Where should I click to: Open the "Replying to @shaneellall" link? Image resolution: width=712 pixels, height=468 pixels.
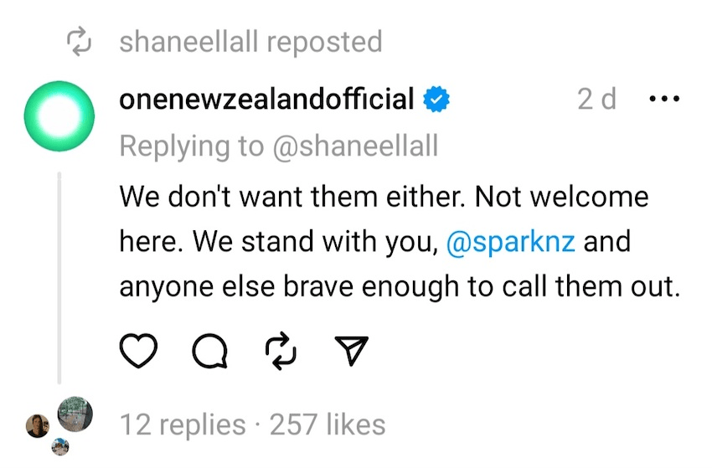pyautogui.click(x=278, y=147)
